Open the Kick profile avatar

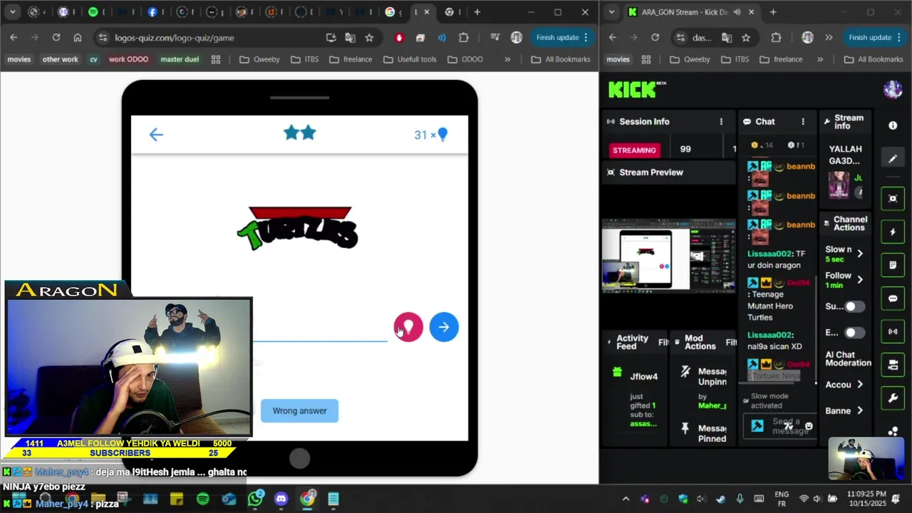(x=893, y=89)
